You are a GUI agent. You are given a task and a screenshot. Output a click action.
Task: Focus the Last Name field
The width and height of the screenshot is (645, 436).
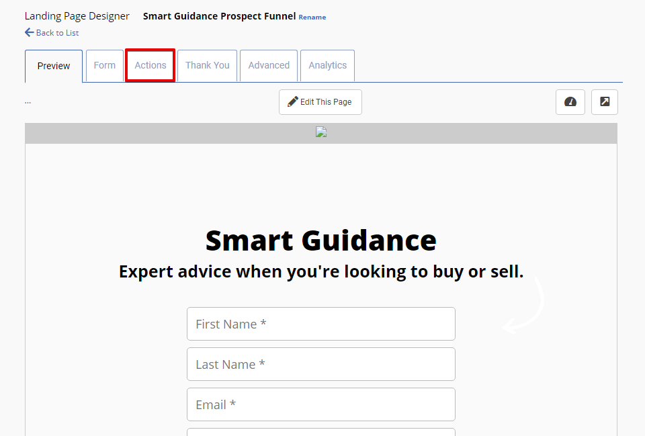[x=321, y=364]
